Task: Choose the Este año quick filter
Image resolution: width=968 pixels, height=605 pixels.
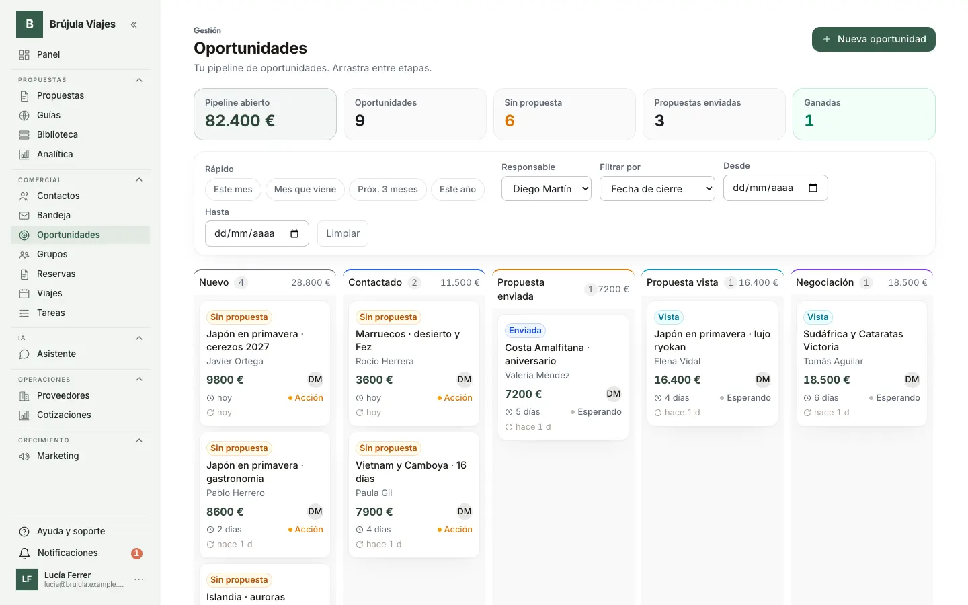Action: [x=458, y=190]
